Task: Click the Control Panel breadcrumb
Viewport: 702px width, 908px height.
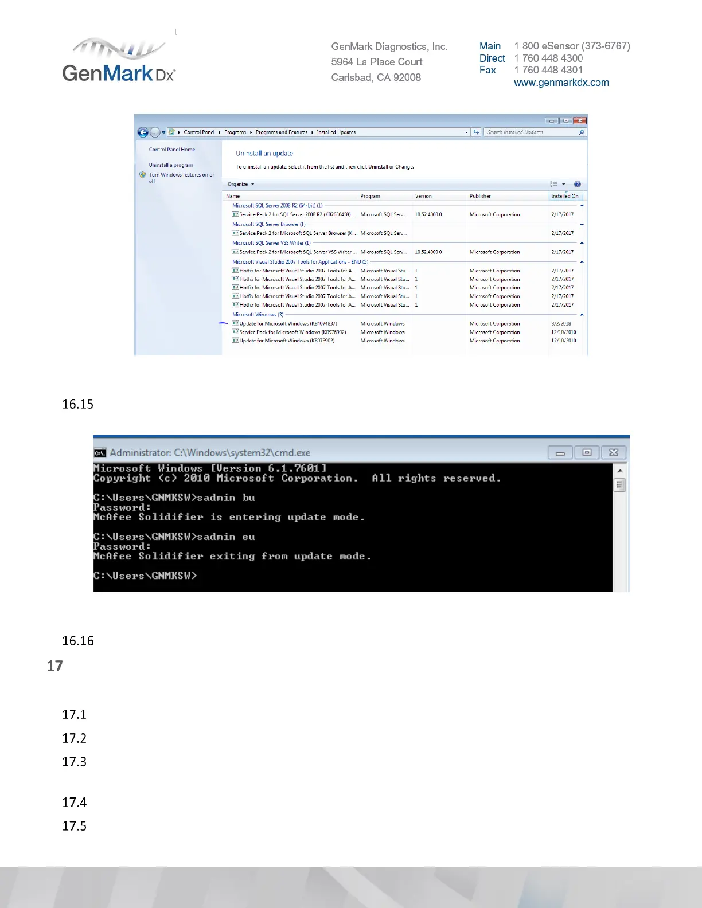Action: point(199,132)
